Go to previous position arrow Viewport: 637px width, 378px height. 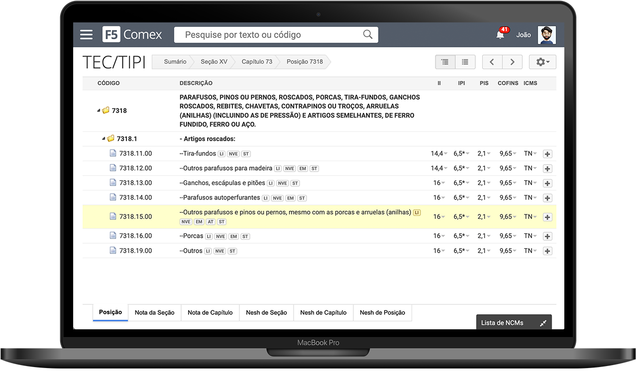492,62
